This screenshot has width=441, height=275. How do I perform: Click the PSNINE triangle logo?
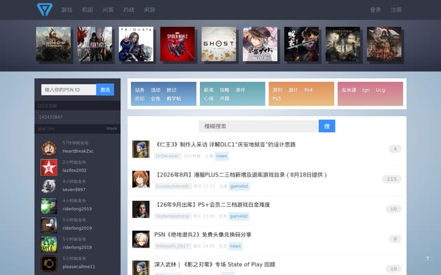coord(44,10)
